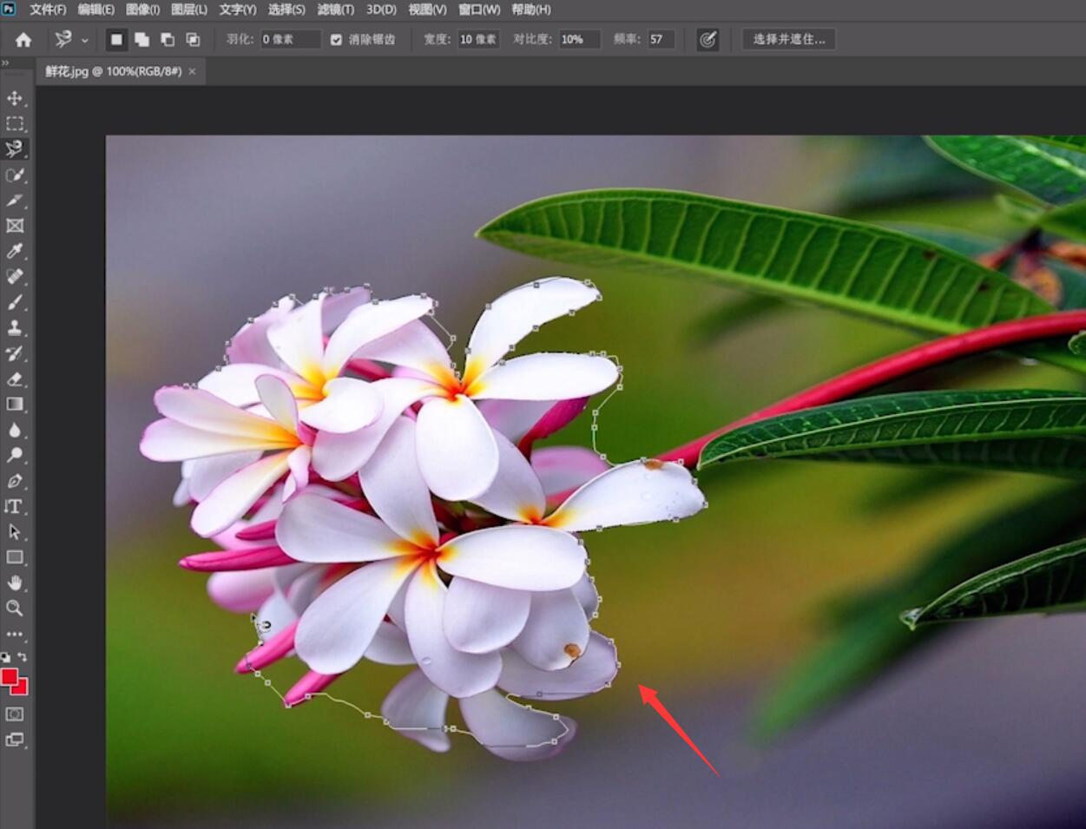Expand the collapsed toolbox panel arrows

(5, 63)
